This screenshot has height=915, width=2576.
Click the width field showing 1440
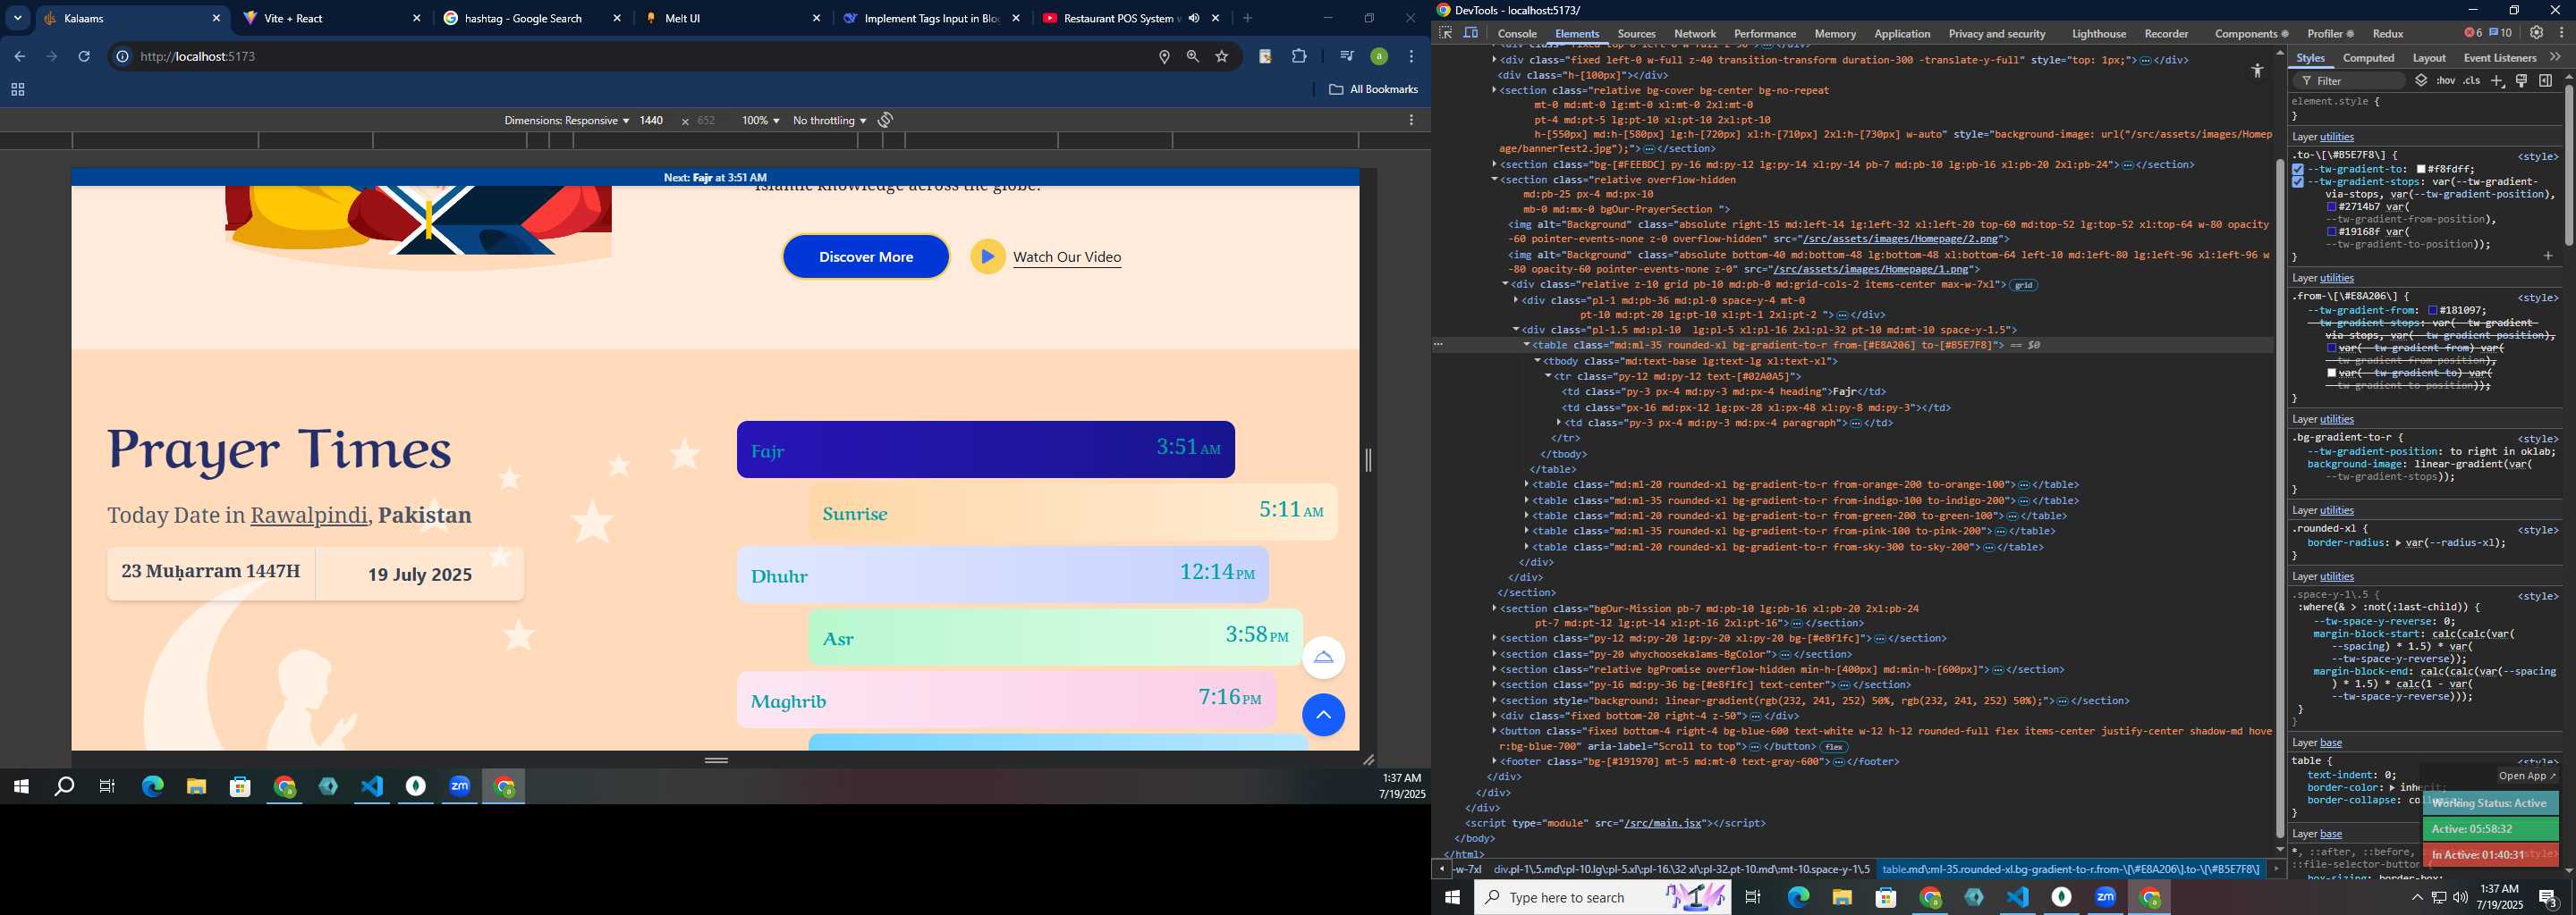pyautogui.click(x=651, y=120)
